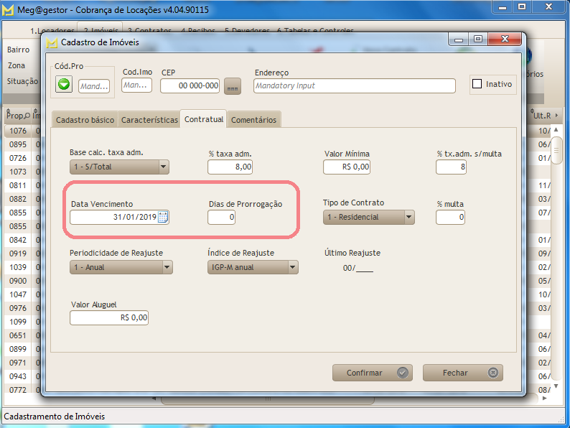Click the Cadastro de Imóveis window logo icon

[x=52, y=42]
